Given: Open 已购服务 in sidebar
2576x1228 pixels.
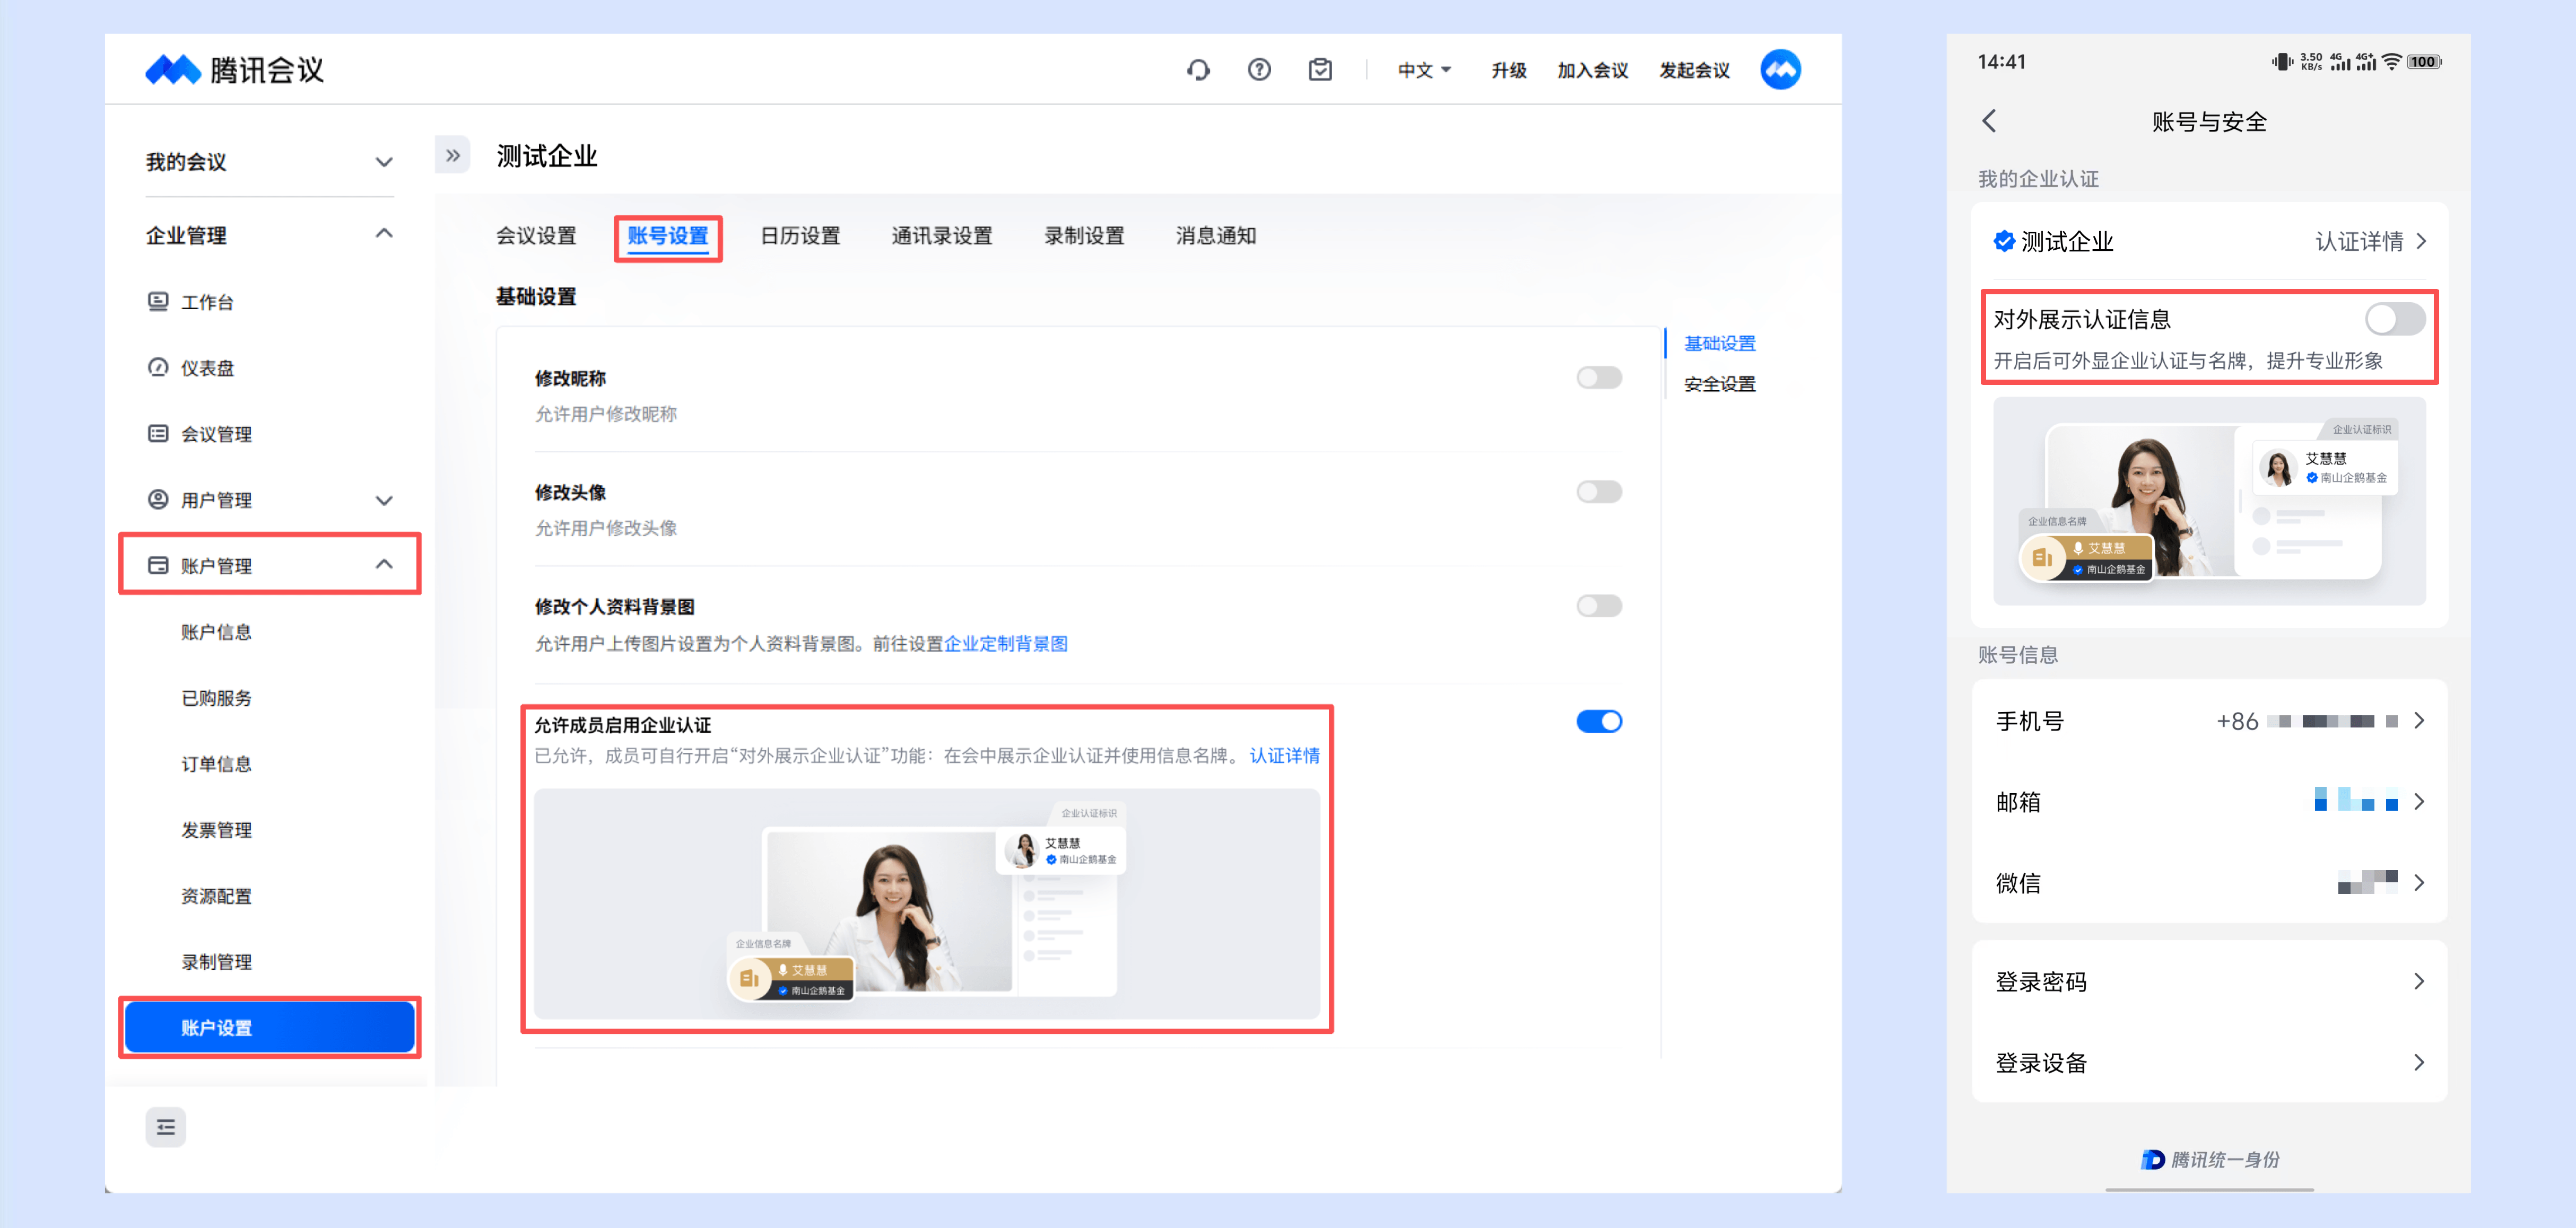Looking at the screenshot, I should pos(216,697).
